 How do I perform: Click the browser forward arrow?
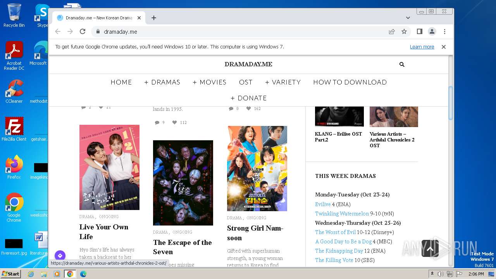tap(70, 31)
